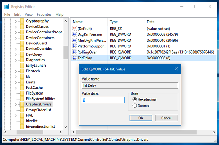Viewport: 219px width, 145px height.
Task: Click the Cryptography folder icon
Action: point(22,21)
